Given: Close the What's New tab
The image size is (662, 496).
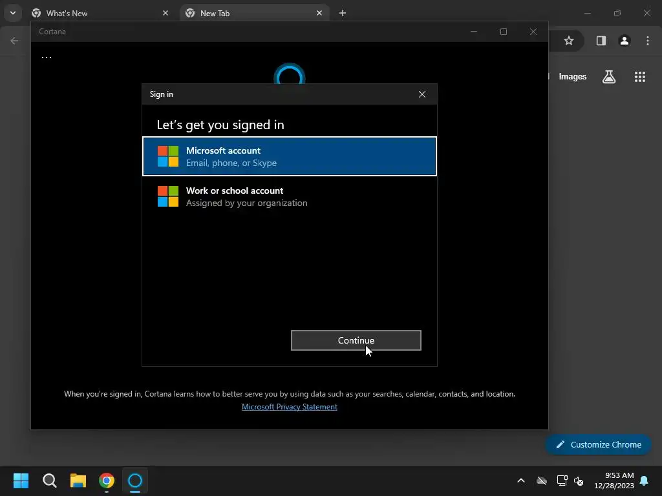Looking at the screenshot, I should click(165, 13).
